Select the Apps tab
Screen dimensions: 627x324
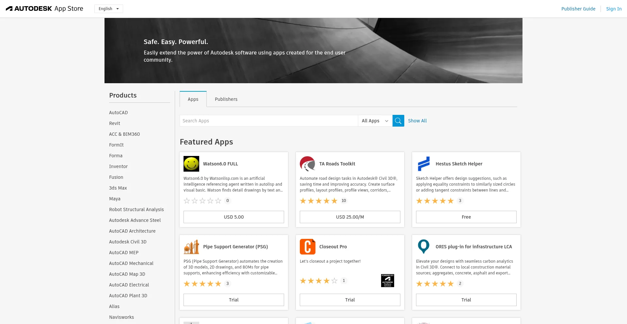(x=193, y=99)
